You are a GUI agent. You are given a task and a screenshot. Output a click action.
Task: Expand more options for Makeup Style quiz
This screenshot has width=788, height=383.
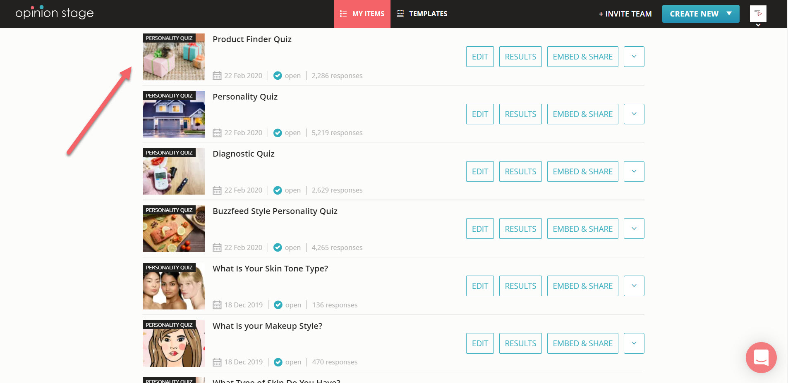(634, 343)
